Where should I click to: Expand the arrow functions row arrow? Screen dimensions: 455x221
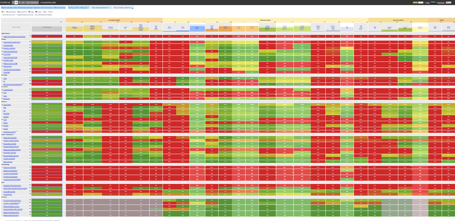pos(30,89)
